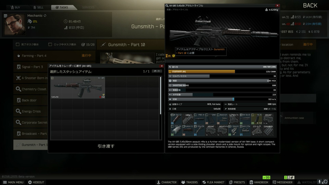This screenshot has width=329, height=185.
Task: Open Hideout from the bottom bar
Action: 36,182
